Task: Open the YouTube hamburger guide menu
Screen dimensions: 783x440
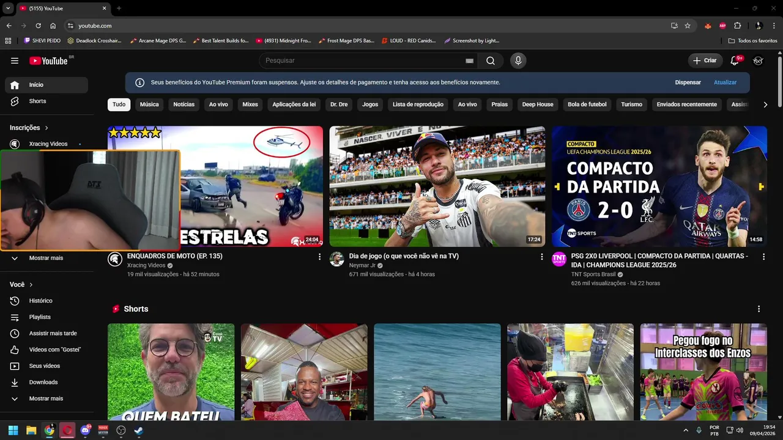Action: click(x=15, y=61)
